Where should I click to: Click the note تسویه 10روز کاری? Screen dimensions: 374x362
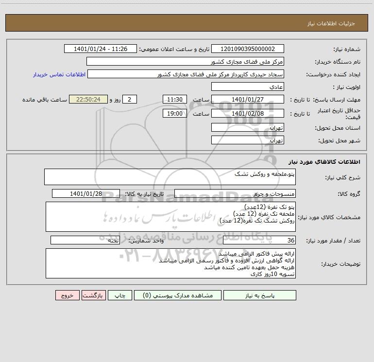[272, 274]
